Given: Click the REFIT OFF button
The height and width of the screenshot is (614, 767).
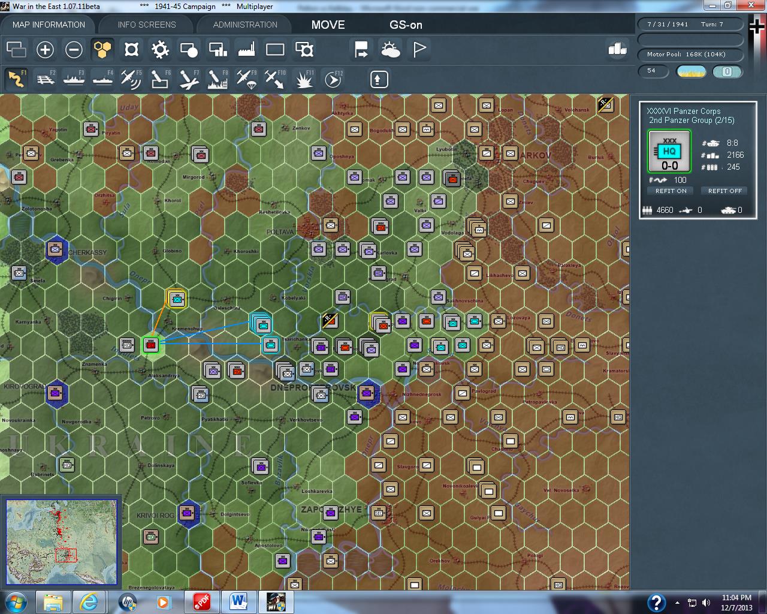Looking at the screenshot, I should (724, 191).
